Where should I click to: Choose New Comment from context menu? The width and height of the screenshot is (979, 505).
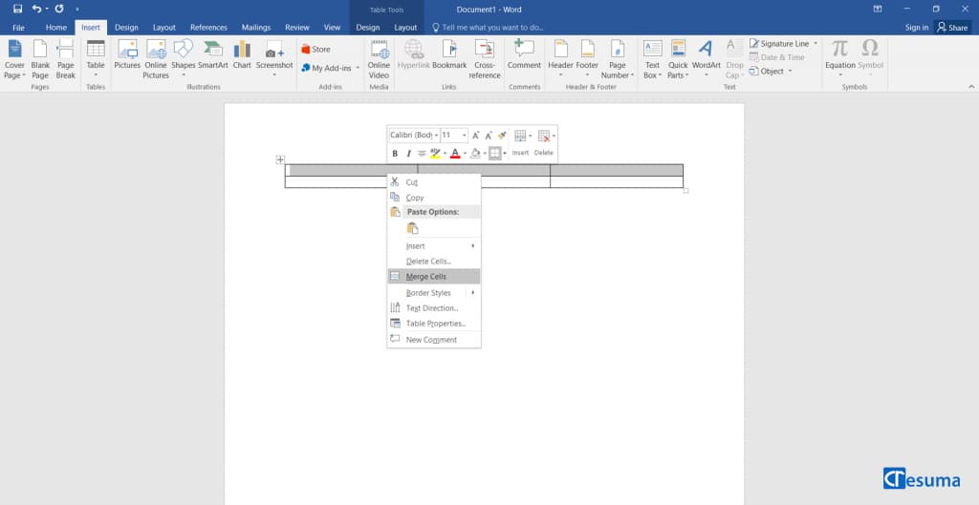[x=434, y=340]
